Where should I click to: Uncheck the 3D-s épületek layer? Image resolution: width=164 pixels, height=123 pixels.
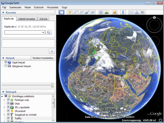8,107
